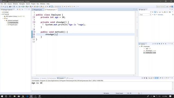
Task: Toggle Hide Local Types in Outline toolbar
Action: point(166,44)
